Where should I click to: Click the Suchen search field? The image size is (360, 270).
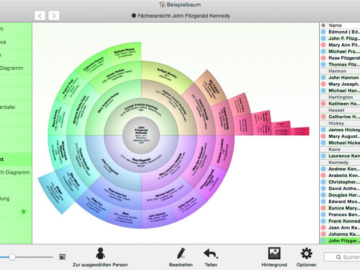(x=342, y=257)
